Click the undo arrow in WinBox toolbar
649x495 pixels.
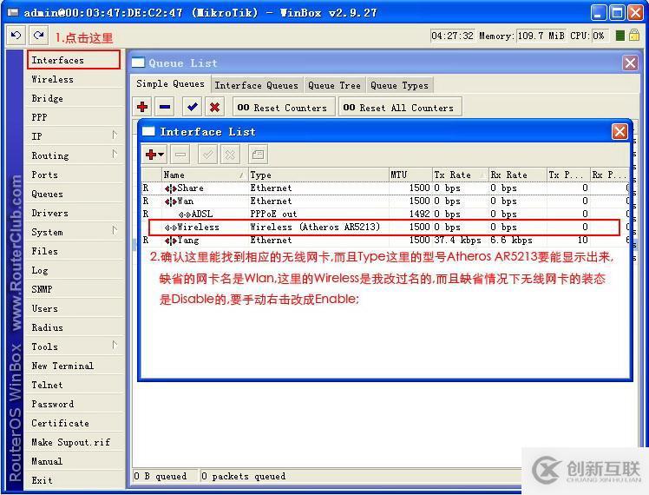(16, 36)
